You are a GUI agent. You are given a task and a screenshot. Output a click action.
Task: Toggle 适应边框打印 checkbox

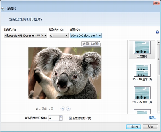pyautogui.click(x=70, y=118)
